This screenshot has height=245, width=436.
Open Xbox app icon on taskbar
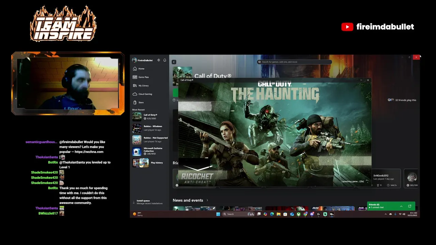(x=298, y=214)
